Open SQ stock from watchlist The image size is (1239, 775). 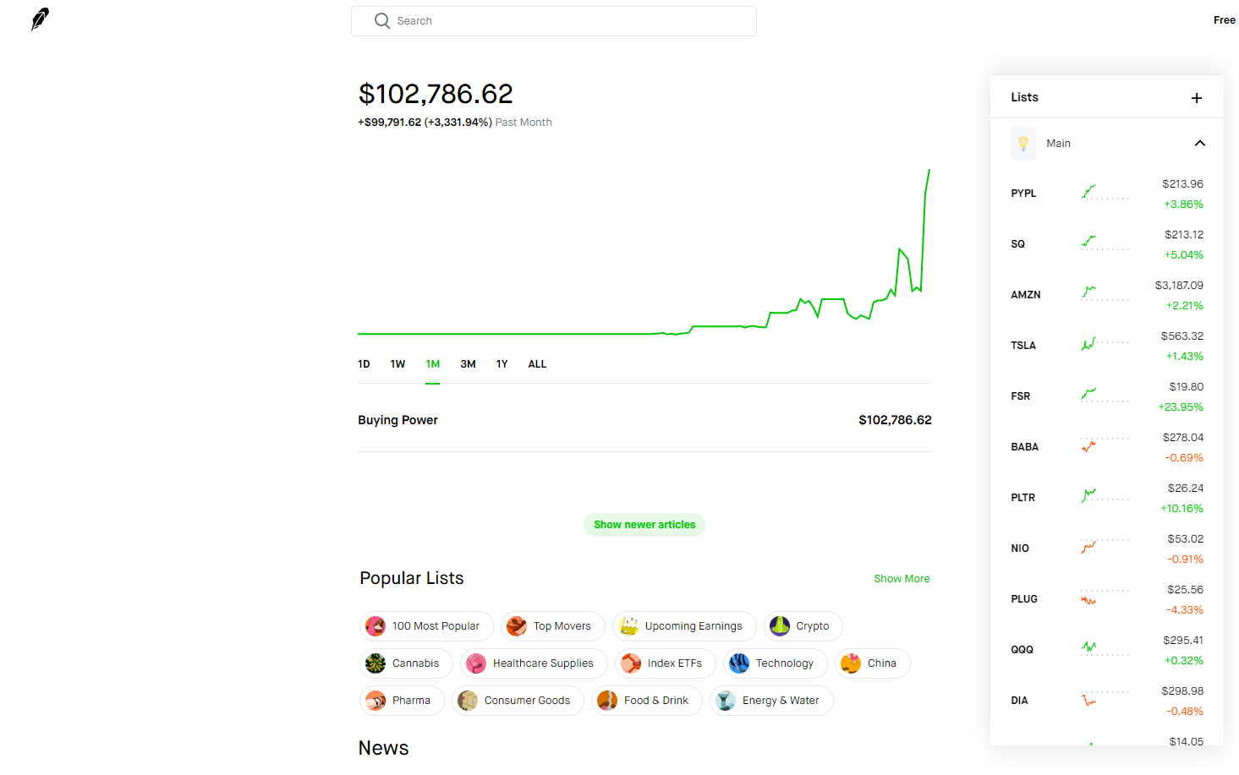coord(1107,244)
